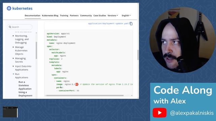Click the 'kubernetes' wordmark text
This screenshot has height=121, width=216.
point(23,8)
